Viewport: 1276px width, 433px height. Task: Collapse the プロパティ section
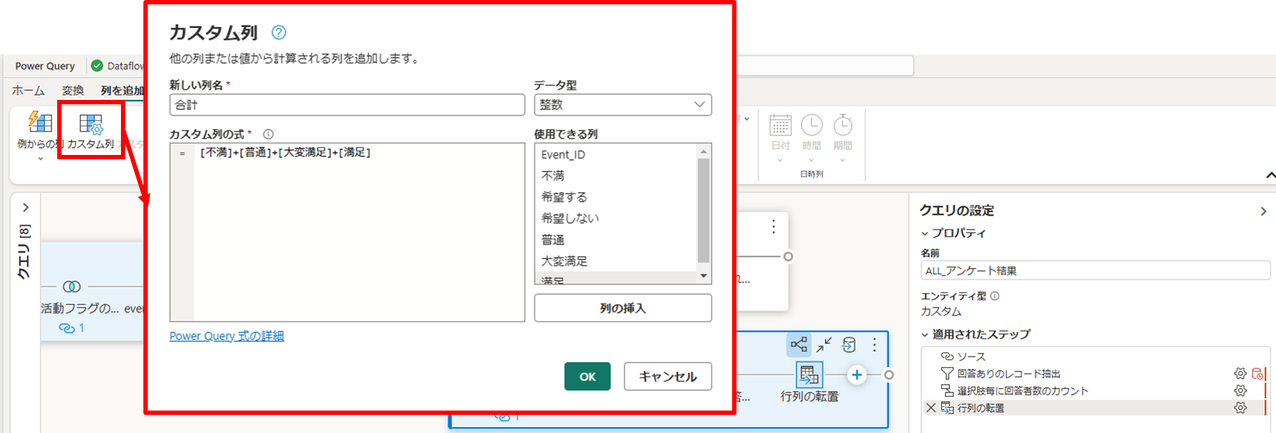(x=925, y=233)
